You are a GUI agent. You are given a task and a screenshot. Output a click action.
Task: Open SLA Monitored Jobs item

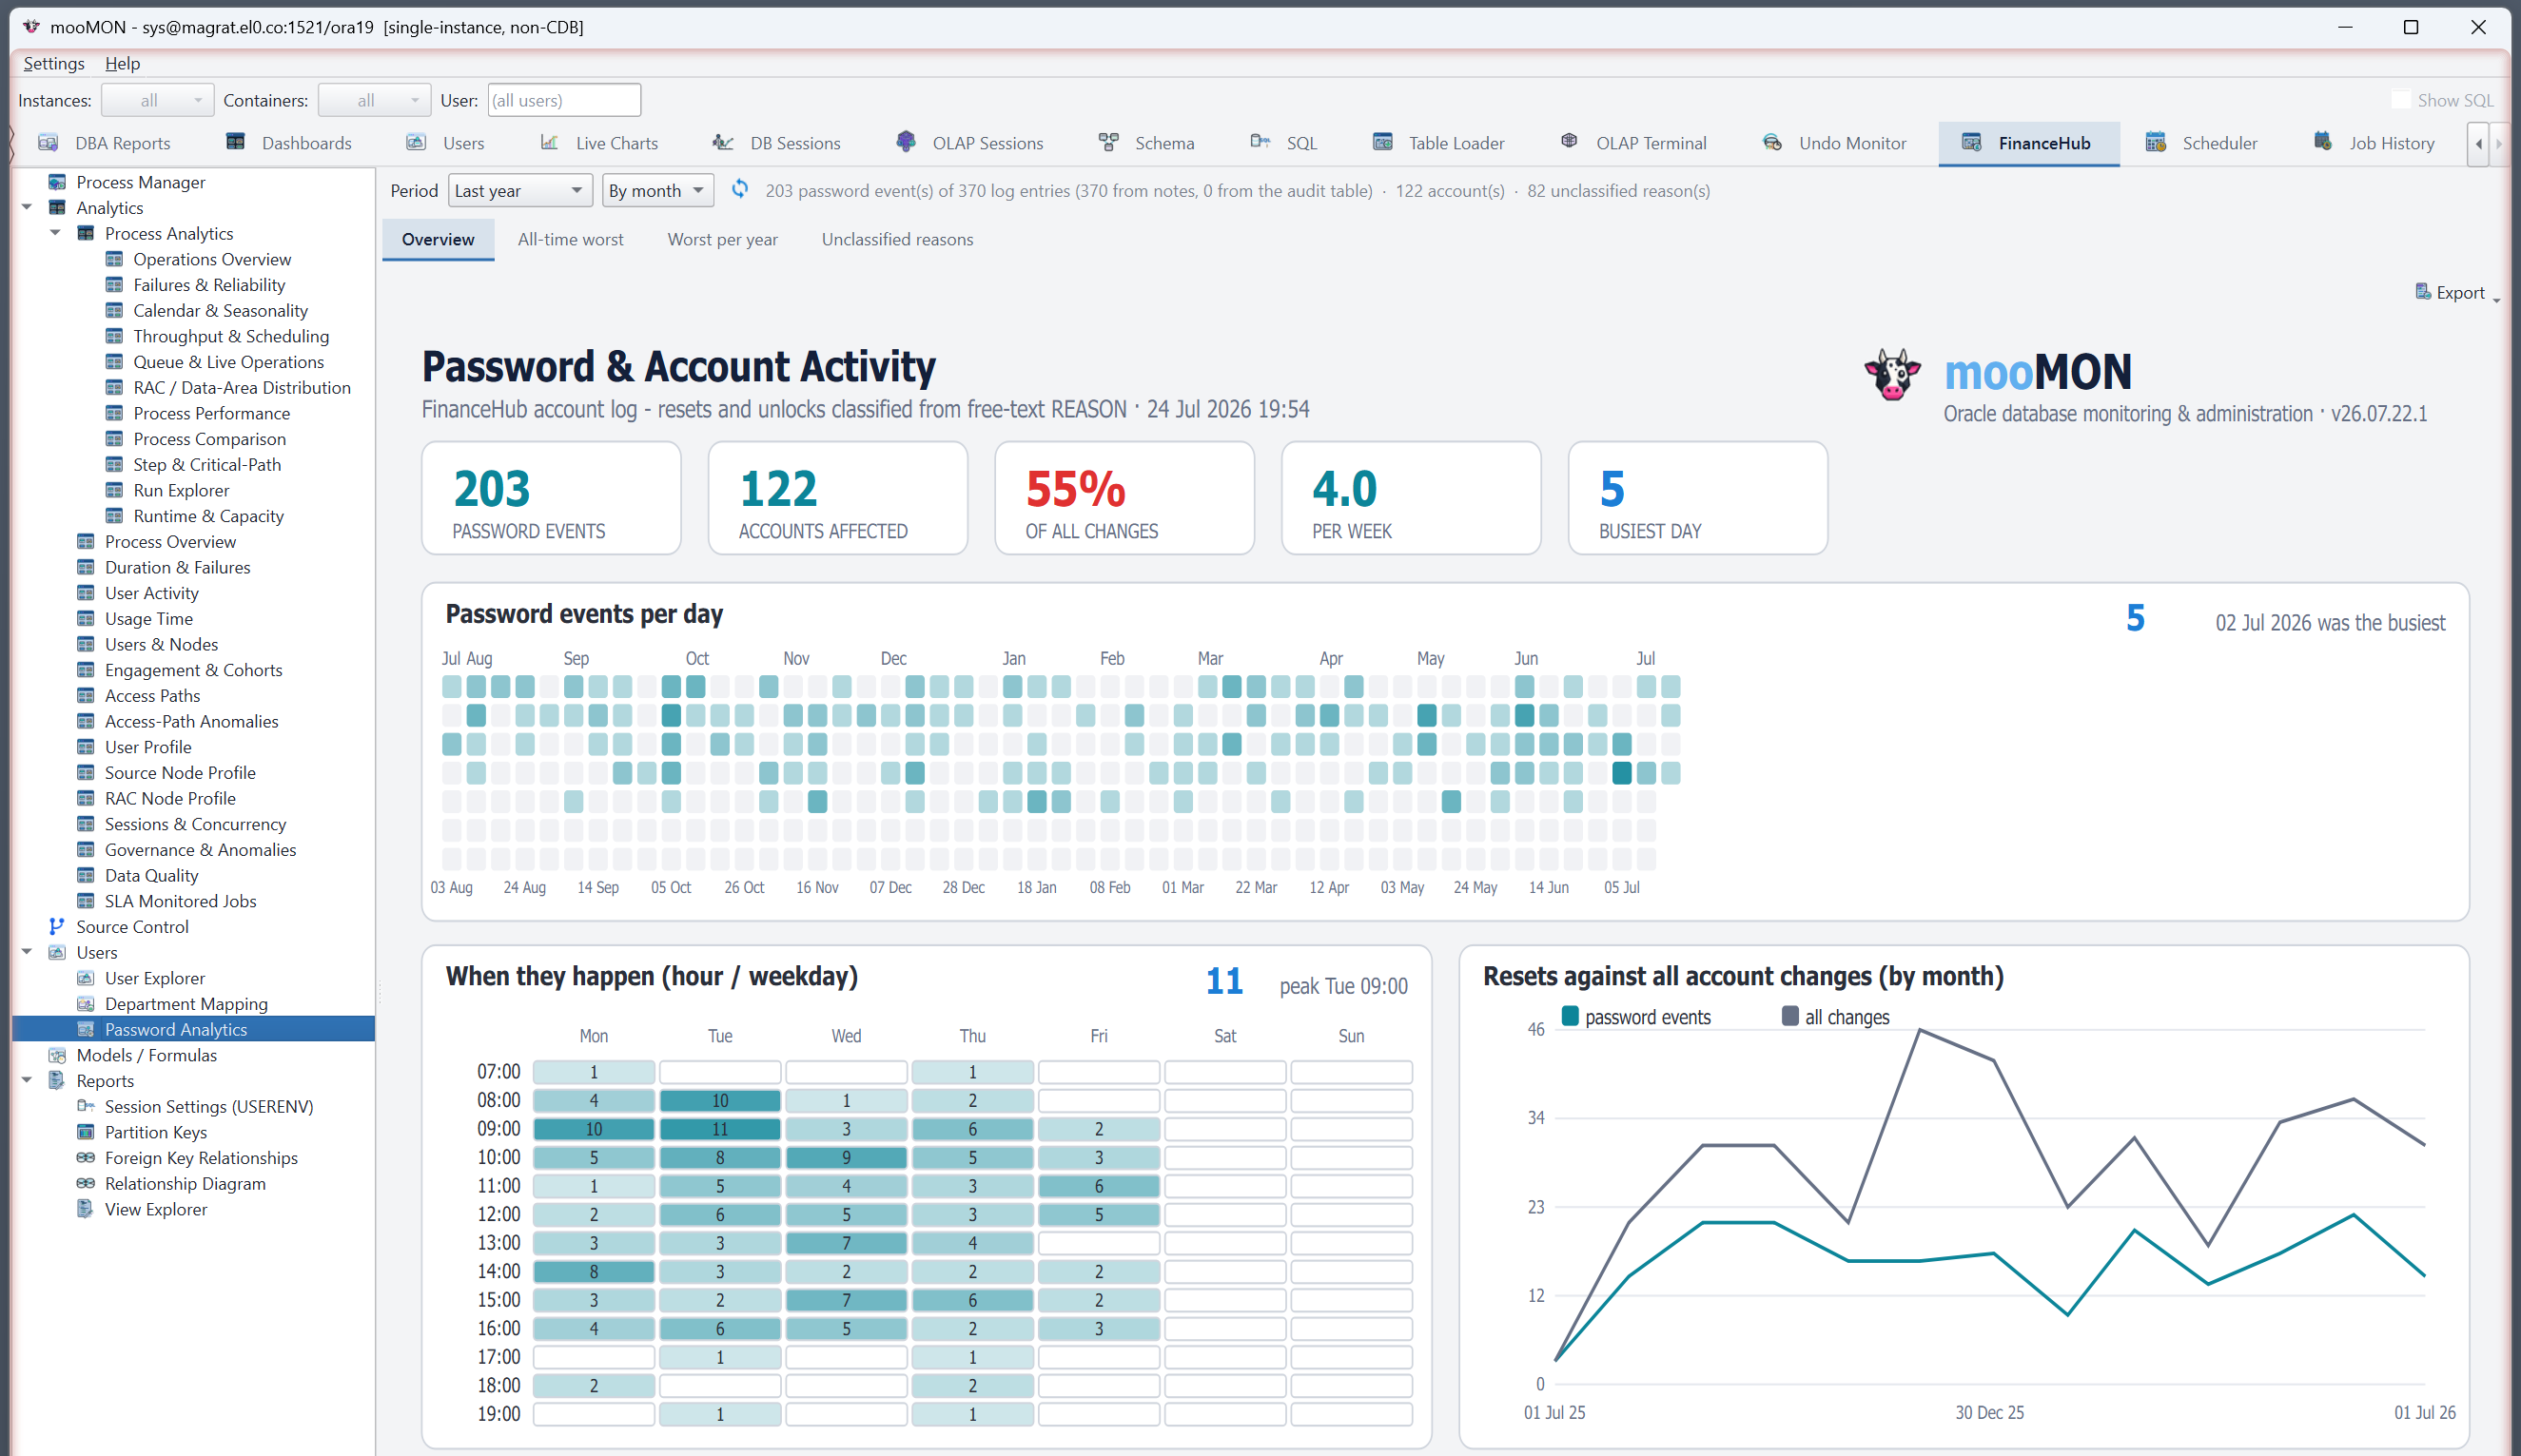pyautogui.click(x=180, y=901)
